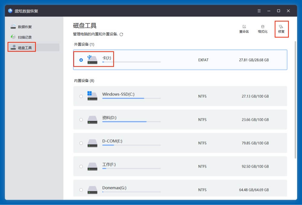The width and height of the screenshot is (302, 205).
Task: Click the vertical scrollbar of drive list
Action: tap(295, 100)
